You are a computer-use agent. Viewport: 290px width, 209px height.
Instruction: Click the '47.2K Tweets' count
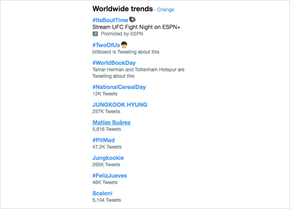107,147
